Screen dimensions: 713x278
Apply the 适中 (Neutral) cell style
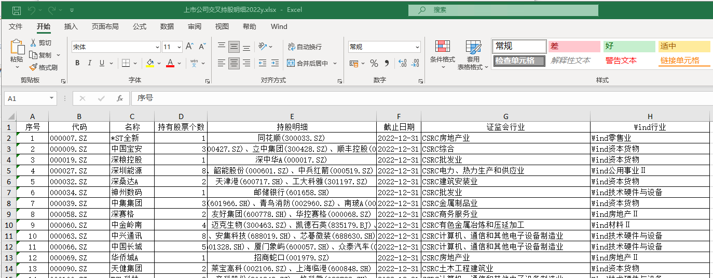[x=684, y=47]
